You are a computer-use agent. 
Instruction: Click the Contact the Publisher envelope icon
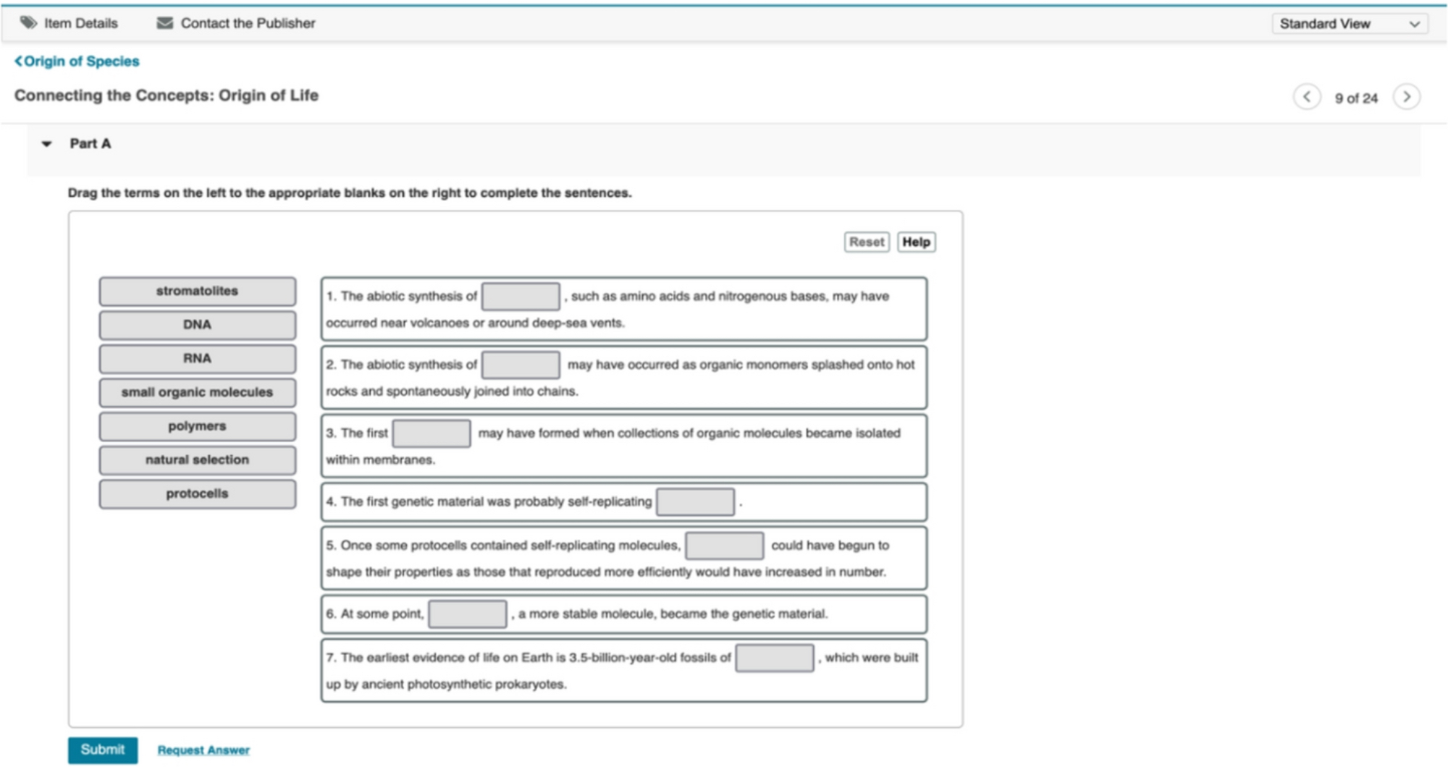tap(165, 23)
